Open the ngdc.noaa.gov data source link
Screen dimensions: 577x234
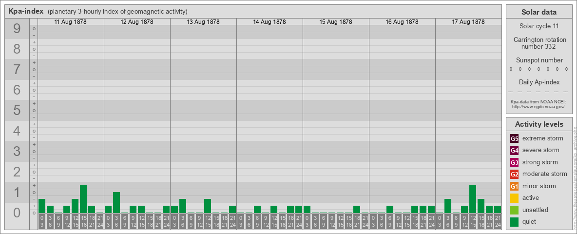(539, 106)
